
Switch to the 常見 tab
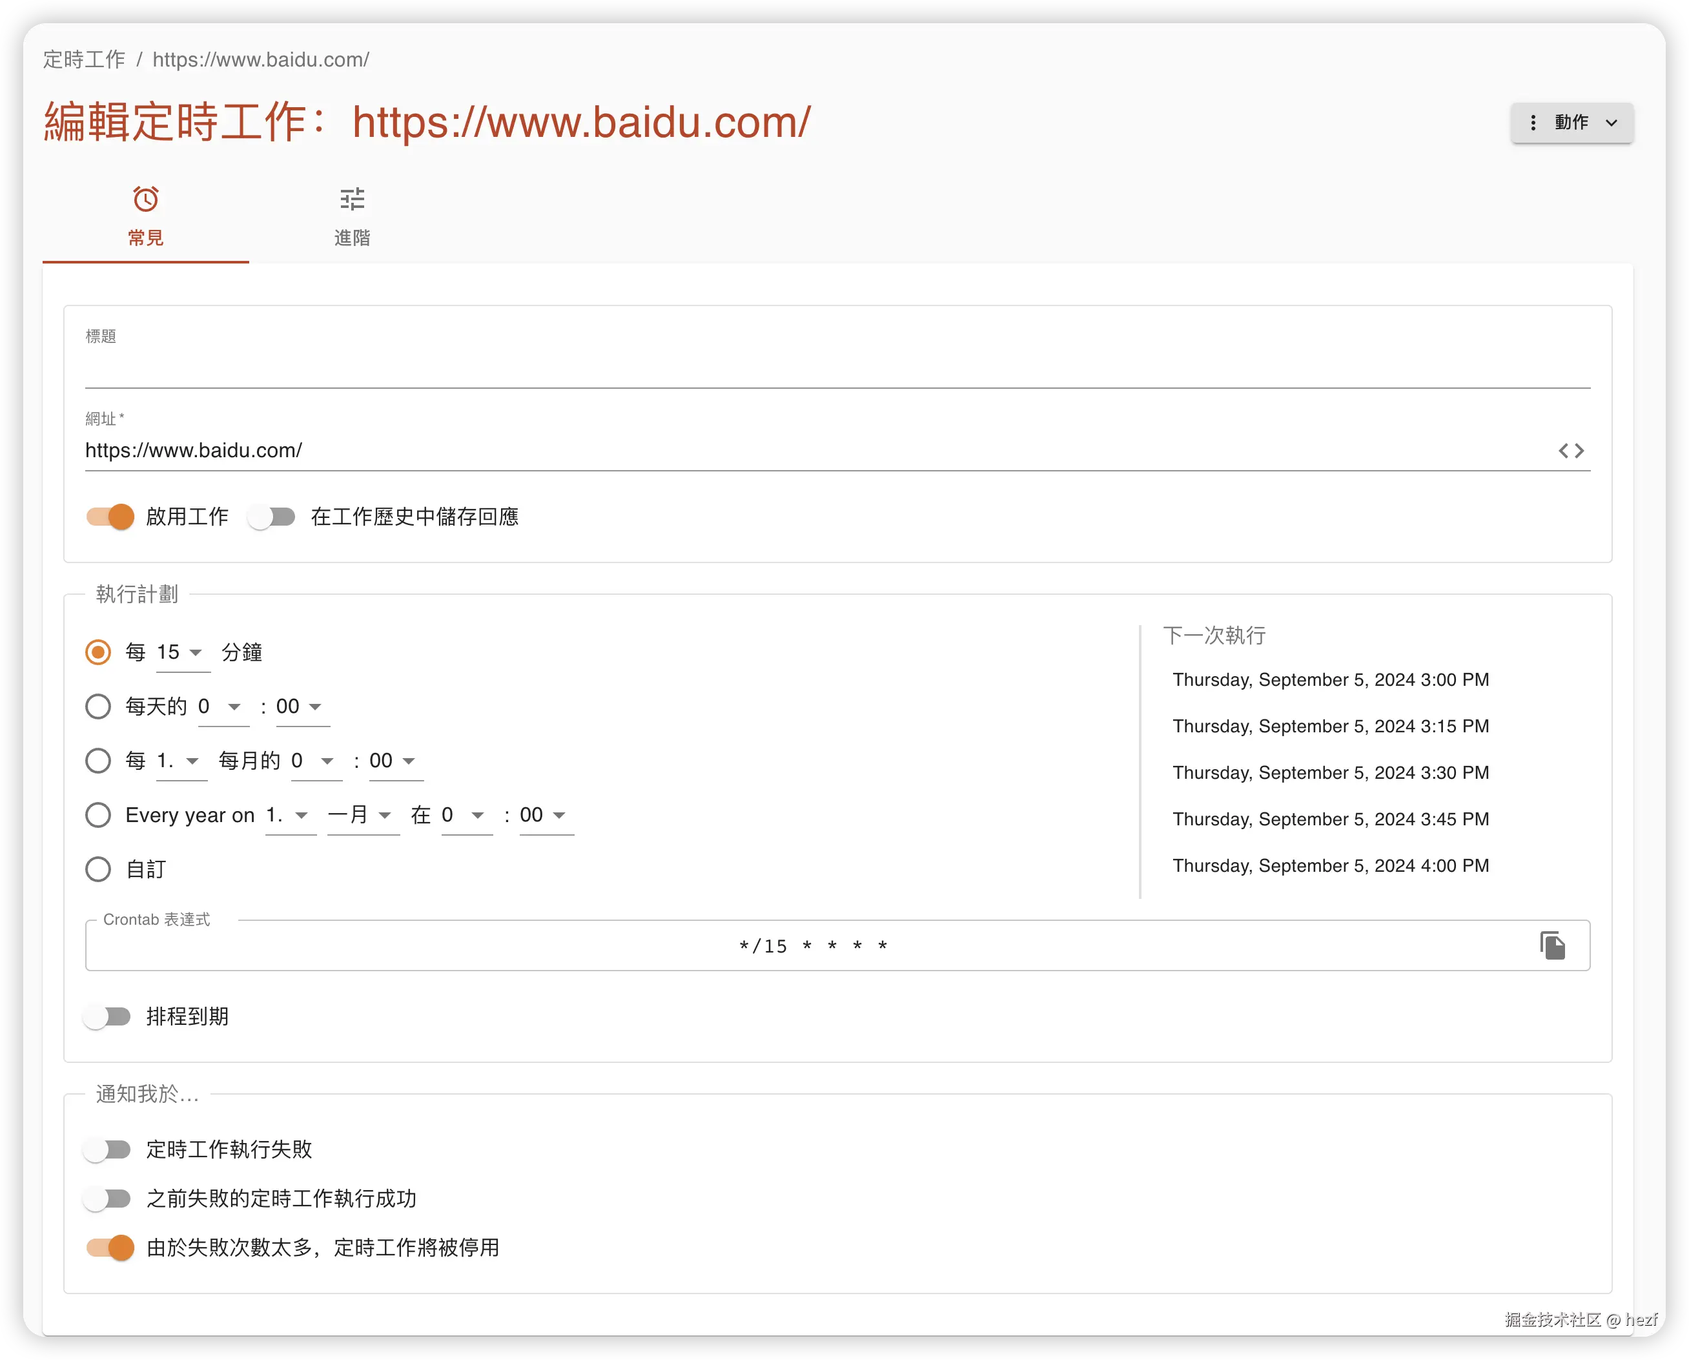(x=146, y=238)
